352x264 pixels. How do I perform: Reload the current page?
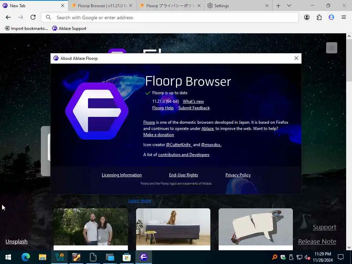pyautogui.click(x=33, y=17)
